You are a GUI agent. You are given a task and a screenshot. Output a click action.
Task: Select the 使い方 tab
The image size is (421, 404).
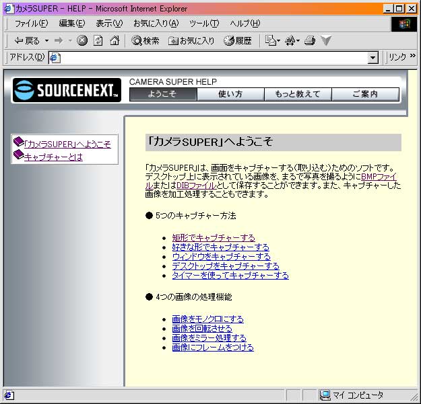(x=230, y=94)
